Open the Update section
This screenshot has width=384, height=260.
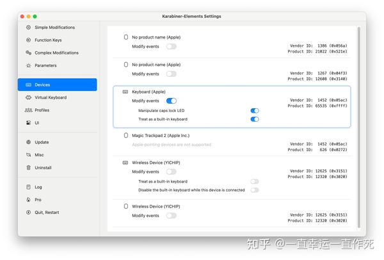point(58,142)
